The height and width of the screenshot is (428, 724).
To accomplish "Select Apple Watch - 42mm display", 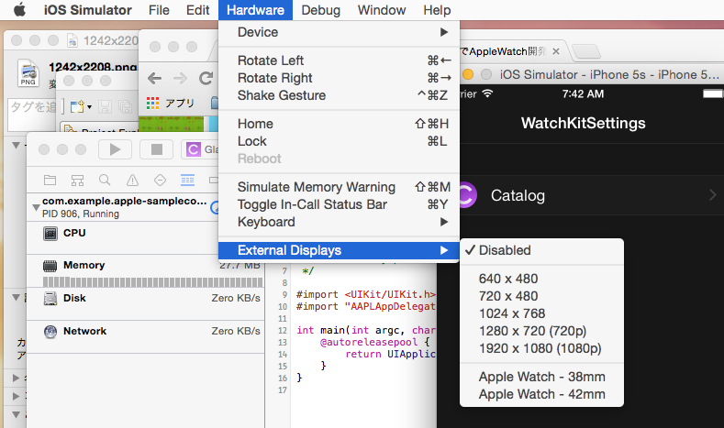I will (x=541, y=394).
